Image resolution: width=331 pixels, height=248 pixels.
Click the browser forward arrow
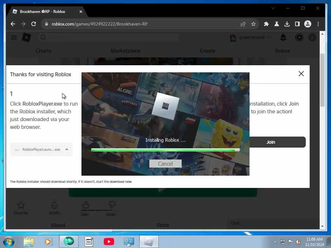pyautogui.click(x=23, y=24)
